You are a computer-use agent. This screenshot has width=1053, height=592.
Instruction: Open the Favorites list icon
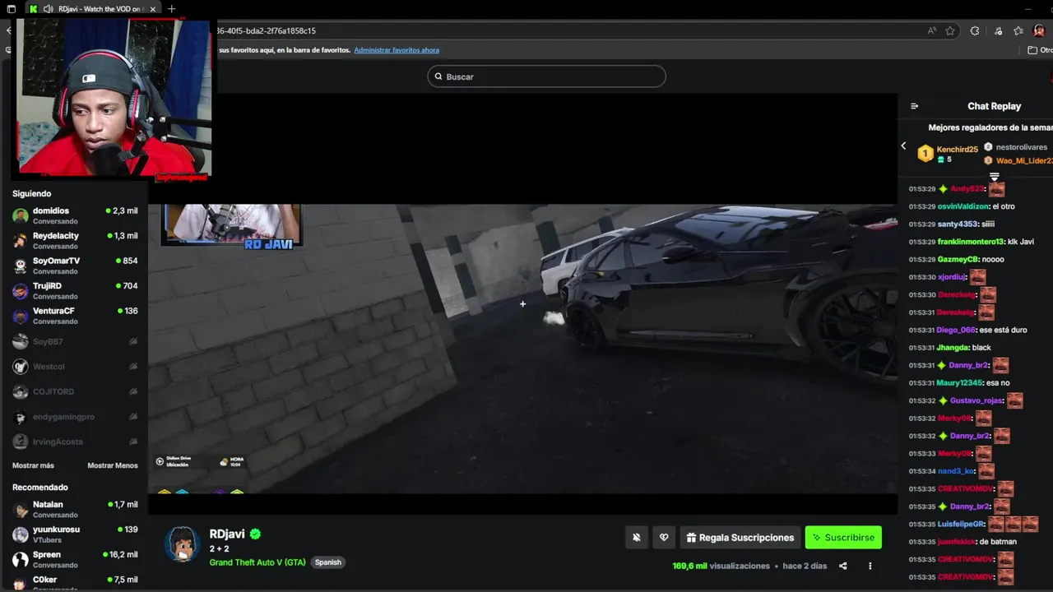[x=1018, y=30]
